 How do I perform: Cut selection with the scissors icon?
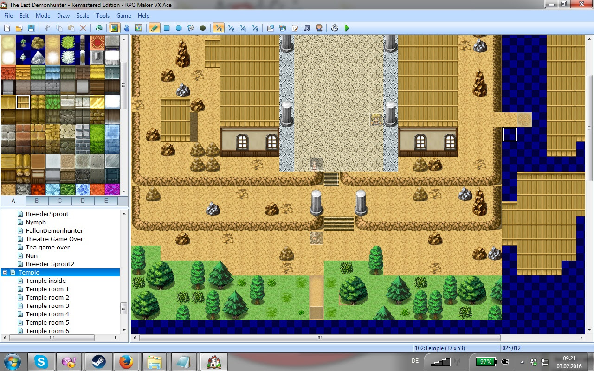(47, 28)
